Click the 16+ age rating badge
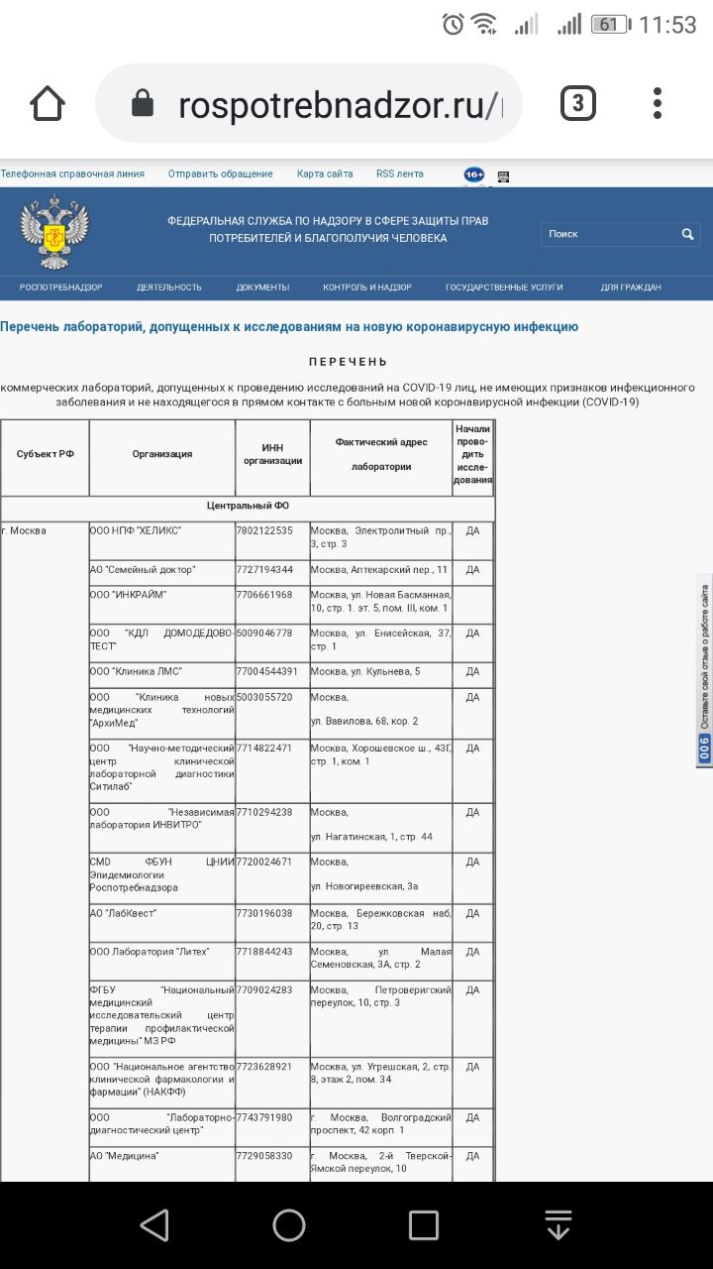This screenshot has height=1269, width=713. tap(474, 174)
